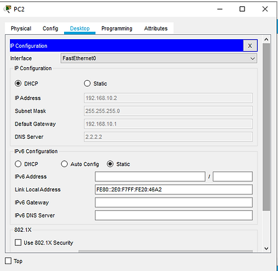Enable Use 802.1X Security checkbox

[x=18, y=242]
